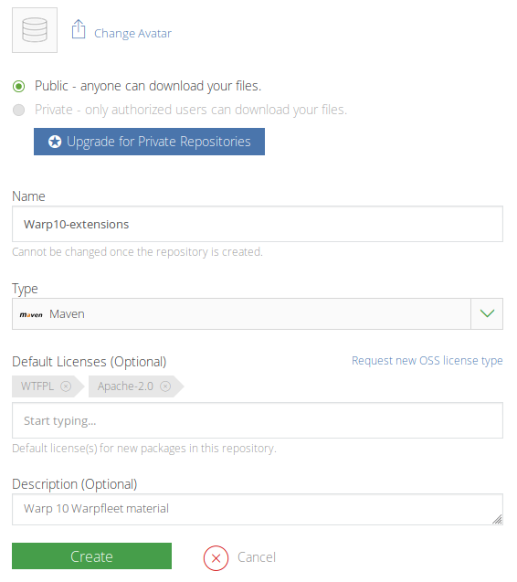517x582 pixels.
Task: Click the red circled X Cancel icon
Action: [x=216, y=558]
